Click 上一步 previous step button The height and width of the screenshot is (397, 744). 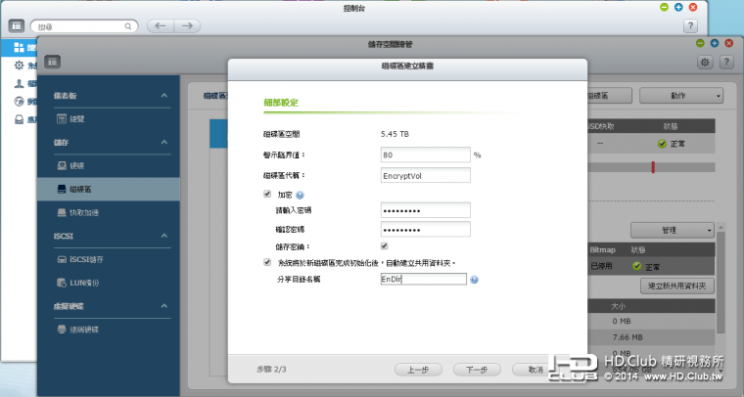(418, 370)
